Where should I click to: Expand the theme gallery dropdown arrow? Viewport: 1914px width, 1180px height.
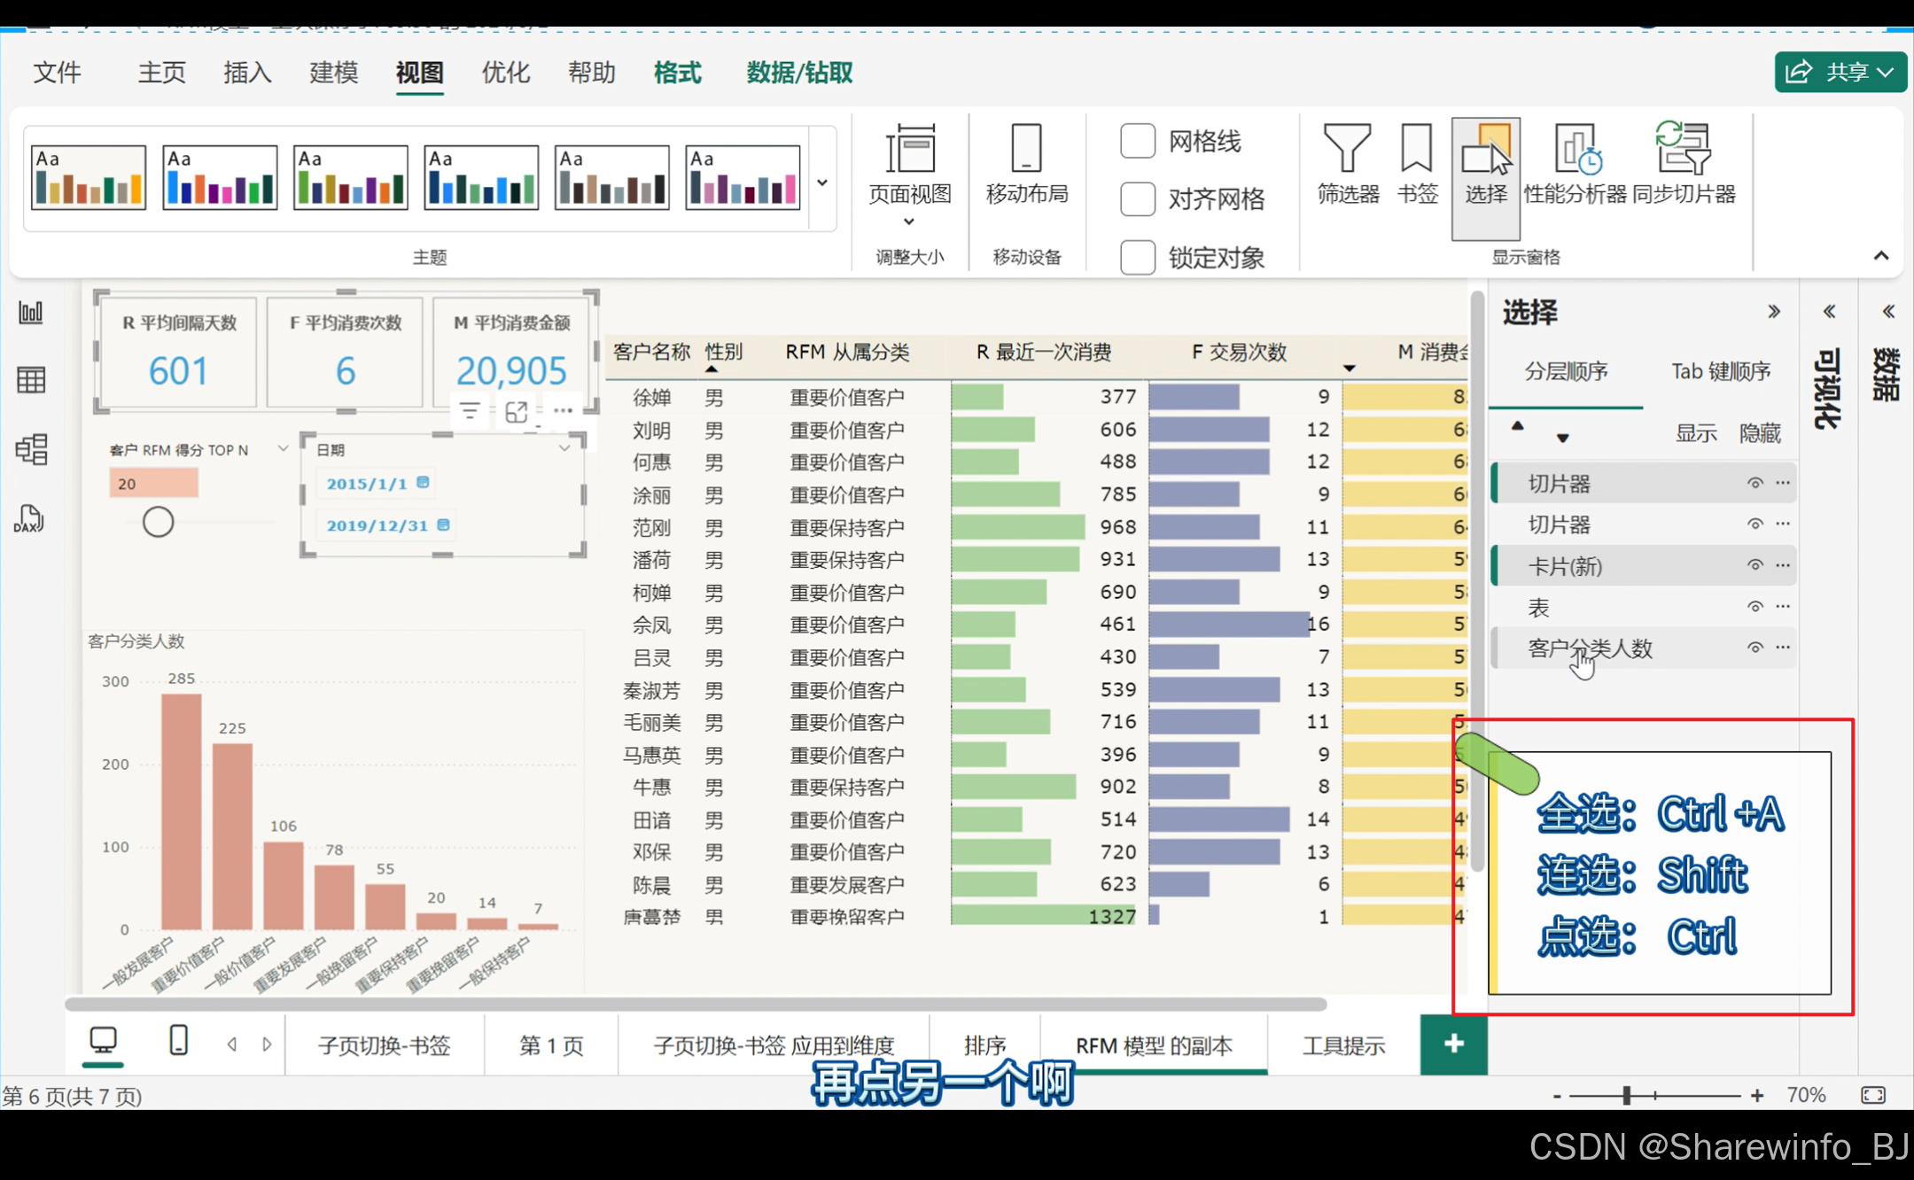tap(822, 182)
